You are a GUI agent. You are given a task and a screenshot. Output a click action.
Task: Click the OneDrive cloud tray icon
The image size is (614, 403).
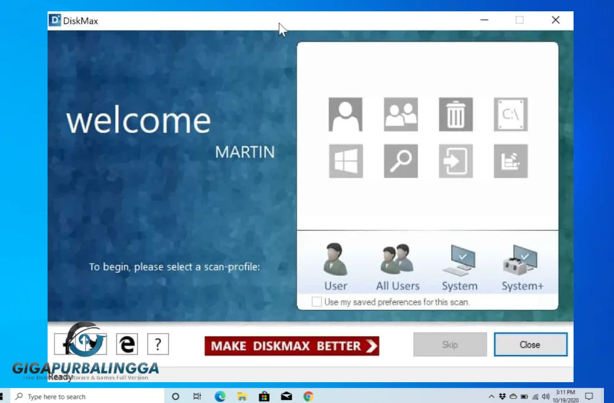pyautogui.click(x=514, y=396)
